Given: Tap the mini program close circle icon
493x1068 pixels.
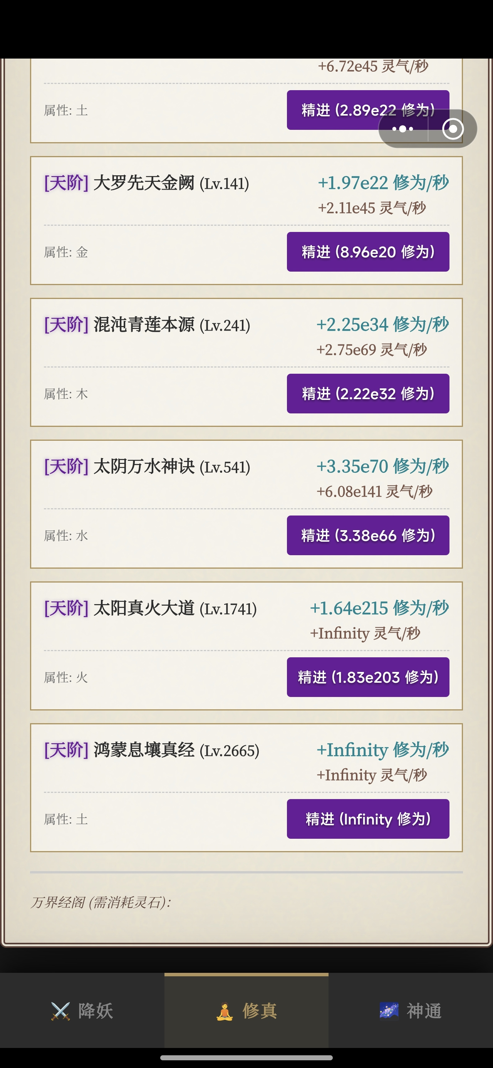Looking at the screenshot, I should pos(453,129).
